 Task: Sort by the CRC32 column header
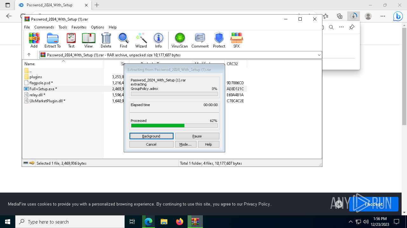[236, 64]
